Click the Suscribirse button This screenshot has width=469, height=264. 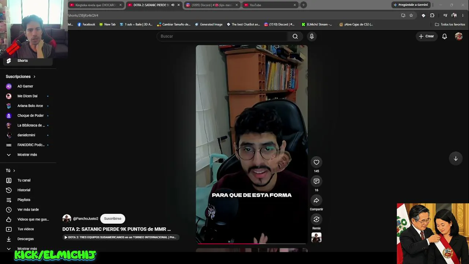click(x=112, y=219)
